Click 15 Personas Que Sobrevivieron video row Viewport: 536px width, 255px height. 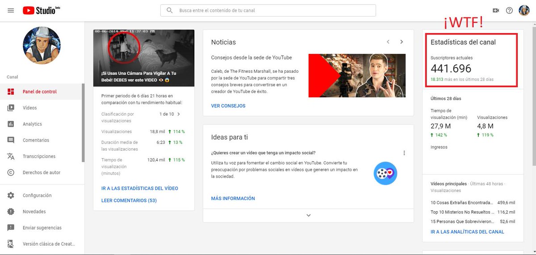(473, 222)
